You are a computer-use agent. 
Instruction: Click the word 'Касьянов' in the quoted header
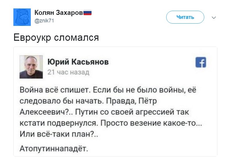pos(90,62)
